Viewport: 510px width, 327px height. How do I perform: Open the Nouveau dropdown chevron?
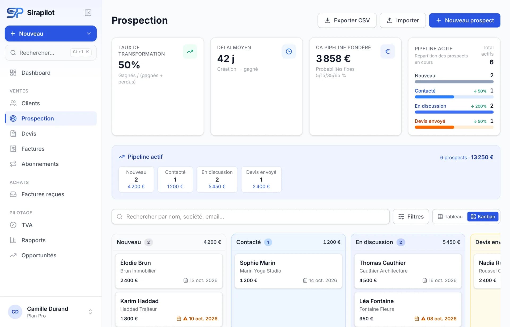pyautogui.click(x=89, y=33)
